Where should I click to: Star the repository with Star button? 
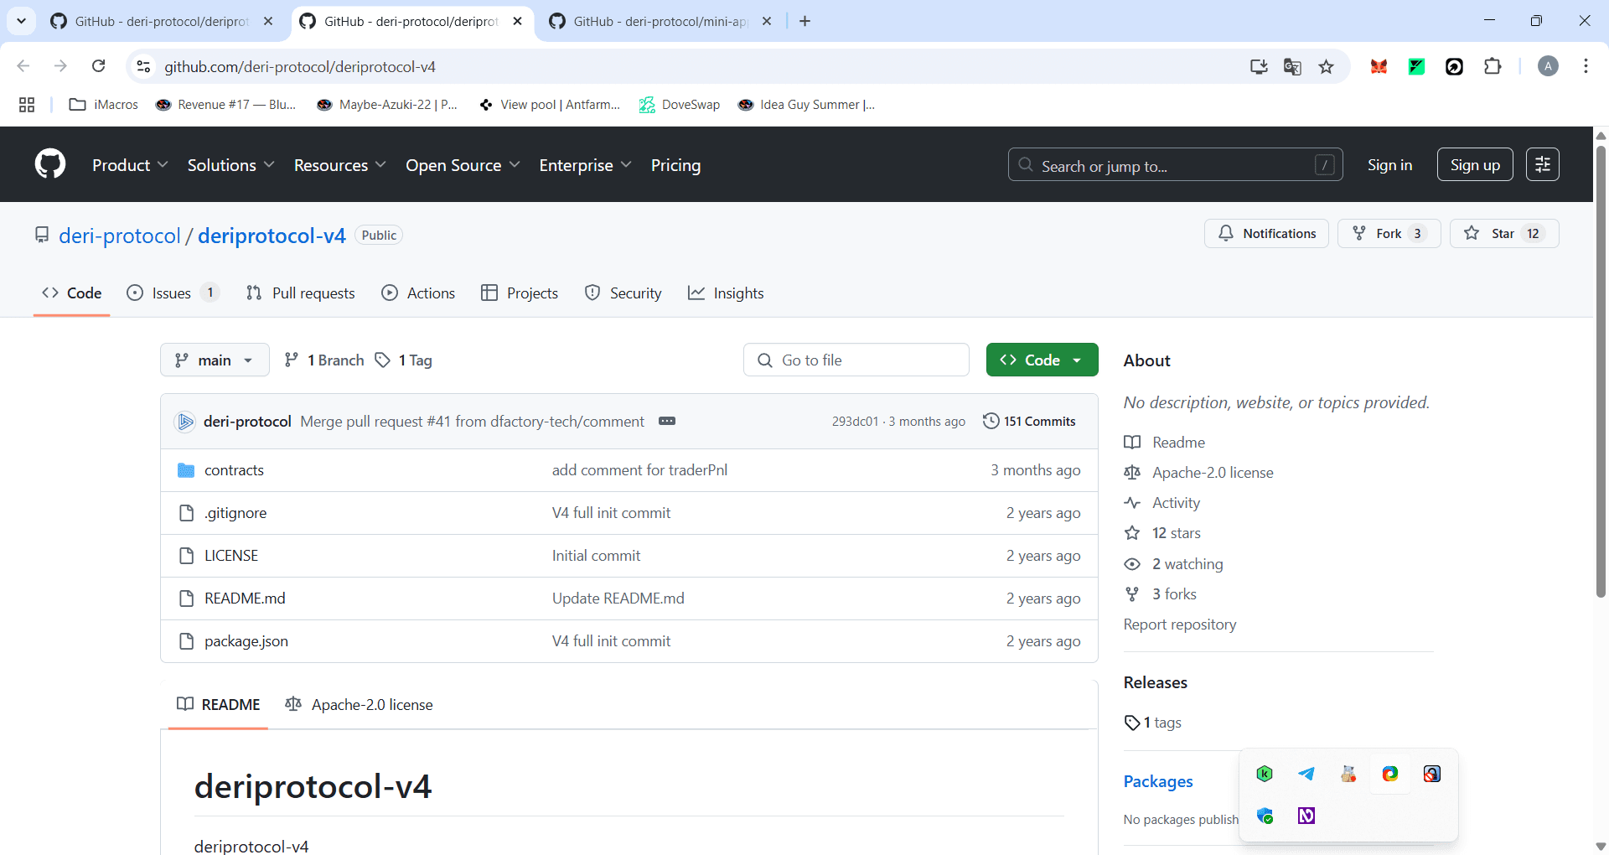[x=1504, y=233]
